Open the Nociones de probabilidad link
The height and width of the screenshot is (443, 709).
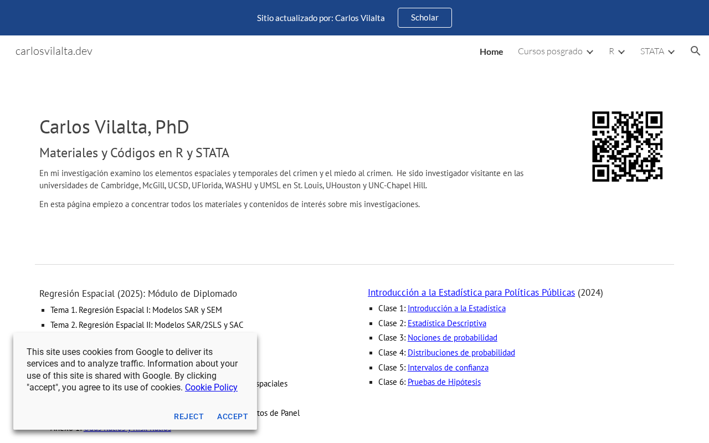(x=453, y=338)
